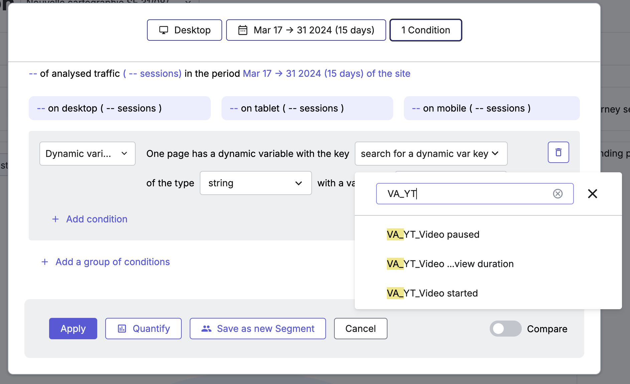Cancel the segment editing
Image resolution: width=630 pixels, height=384 pixels.
tap(360, 329)
